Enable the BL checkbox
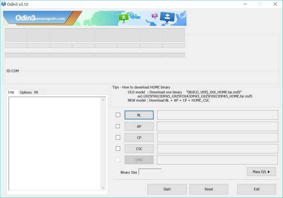283x198 pixels. click(118, 115)
